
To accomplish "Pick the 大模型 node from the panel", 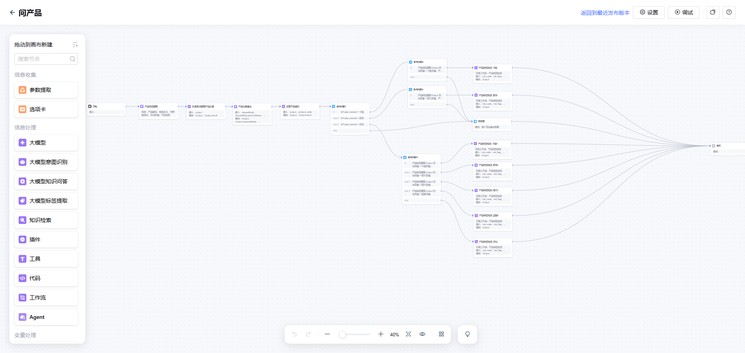I will point(46,143).
